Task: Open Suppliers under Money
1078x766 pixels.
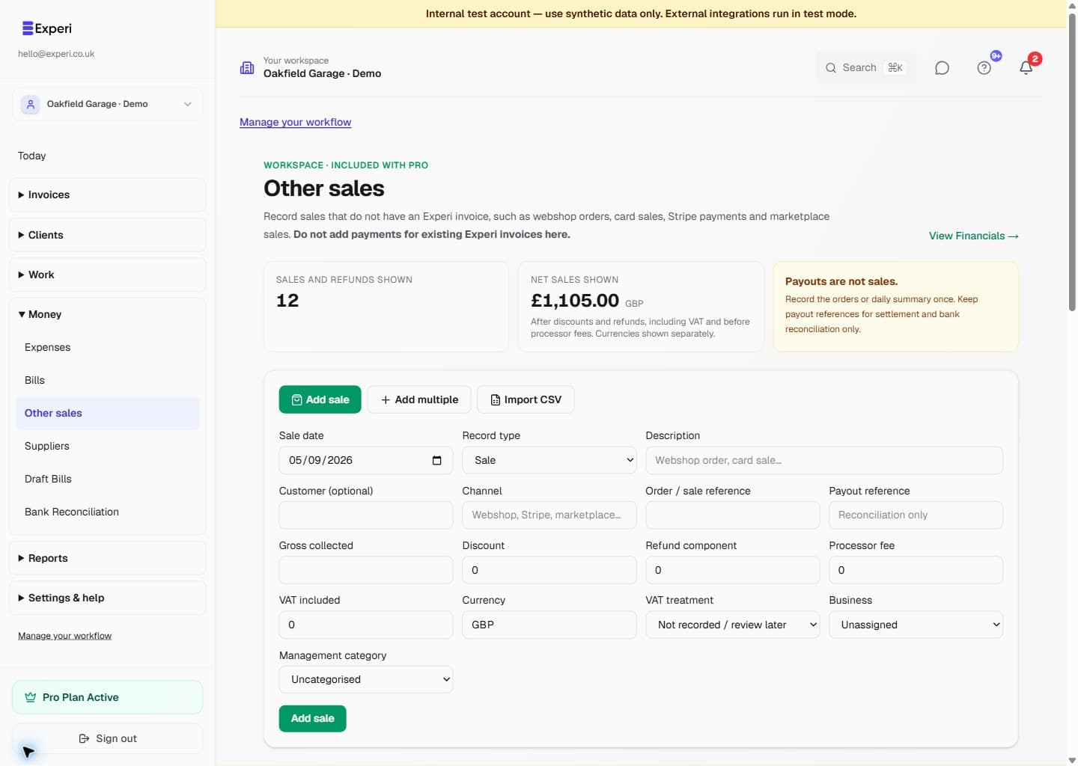Action: click(108, 446)
